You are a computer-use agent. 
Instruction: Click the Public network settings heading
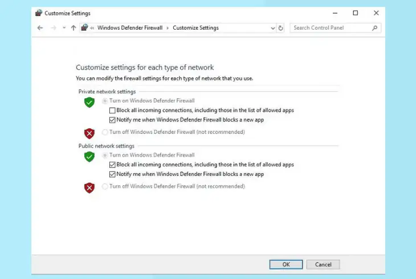point(107,146)
